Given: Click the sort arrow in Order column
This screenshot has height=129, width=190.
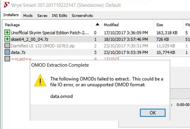Looking at the screenshot, I should pos(97,25).
